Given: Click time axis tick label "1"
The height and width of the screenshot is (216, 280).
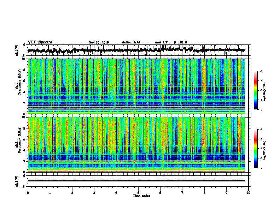Looking at the screenshot, I should (50, 193).
